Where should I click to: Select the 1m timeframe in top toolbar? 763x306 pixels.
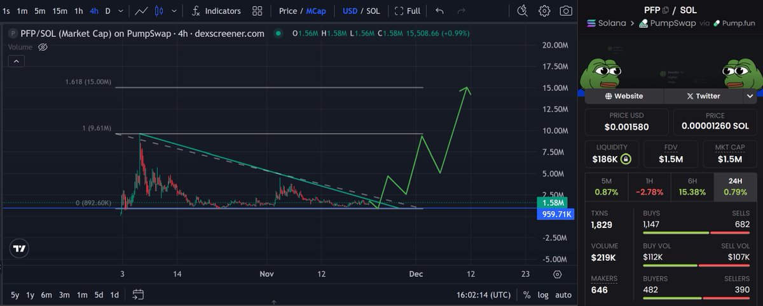pos(22,11)
